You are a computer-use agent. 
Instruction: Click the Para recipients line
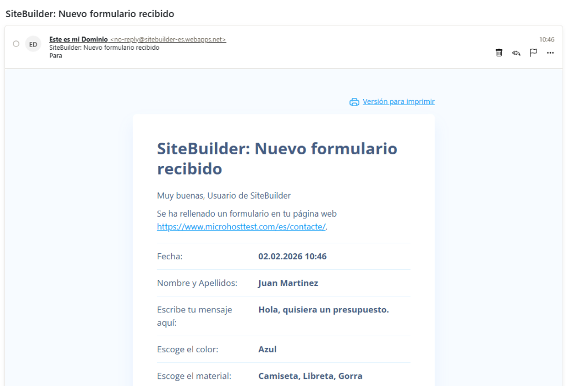point(55,55)
